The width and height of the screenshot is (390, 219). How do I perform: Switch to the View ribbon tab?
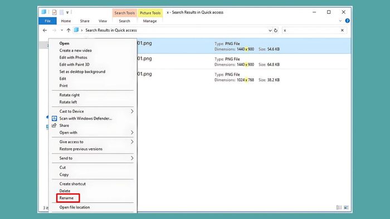(103, 21)
